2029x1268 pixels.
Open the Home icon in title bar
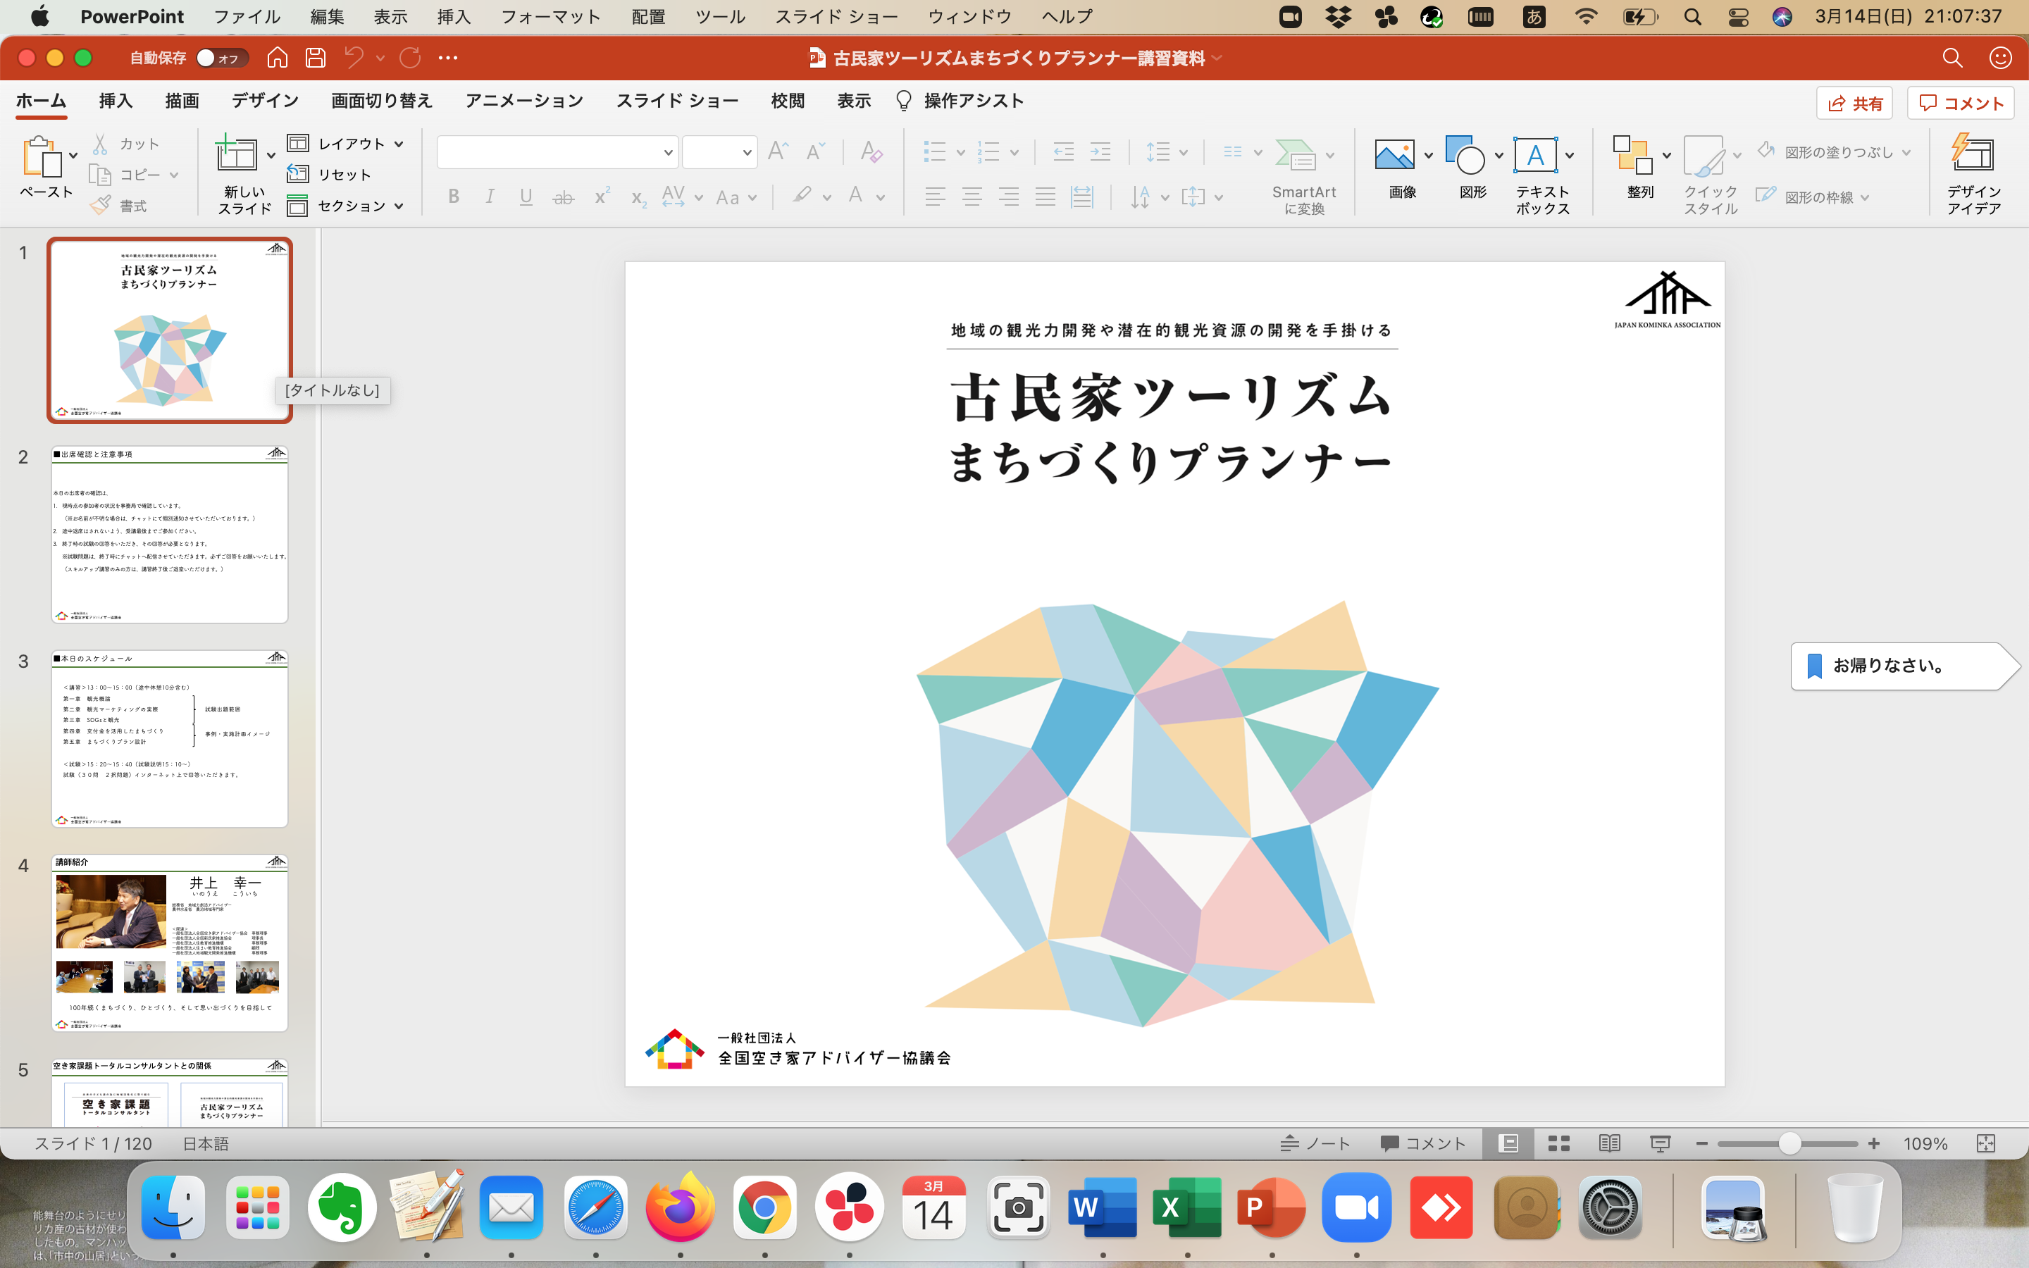click(278, 58)
